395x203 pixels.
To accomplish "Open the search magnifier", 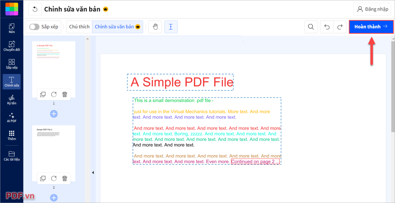I will pos(311,27).
